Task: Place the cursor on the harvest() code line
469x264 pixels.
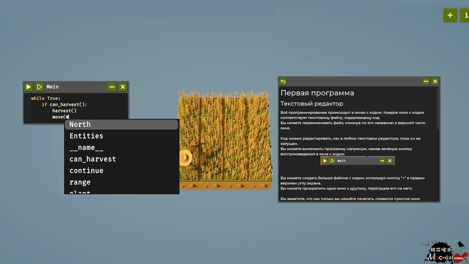Action: [x=64, y=111]
